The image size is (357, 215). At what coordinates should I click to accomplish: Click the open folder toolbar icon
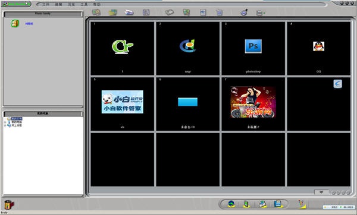coord(112,12)
